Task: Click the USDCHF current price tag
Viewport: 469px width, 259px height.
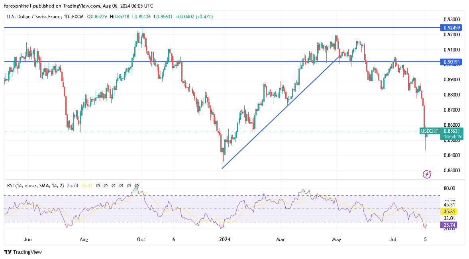Action: tap(430, 131)
